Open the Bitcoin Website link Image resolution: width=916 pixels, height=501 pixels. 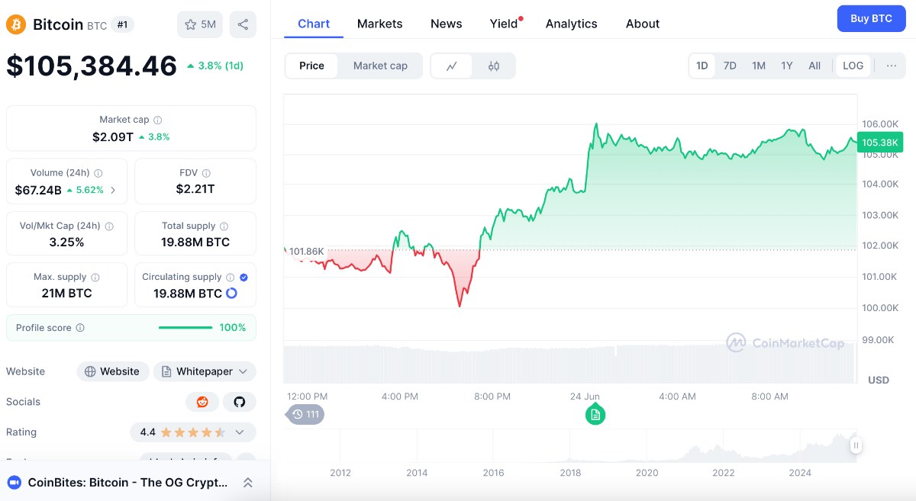pyautogui.click(x=113, y=371)
